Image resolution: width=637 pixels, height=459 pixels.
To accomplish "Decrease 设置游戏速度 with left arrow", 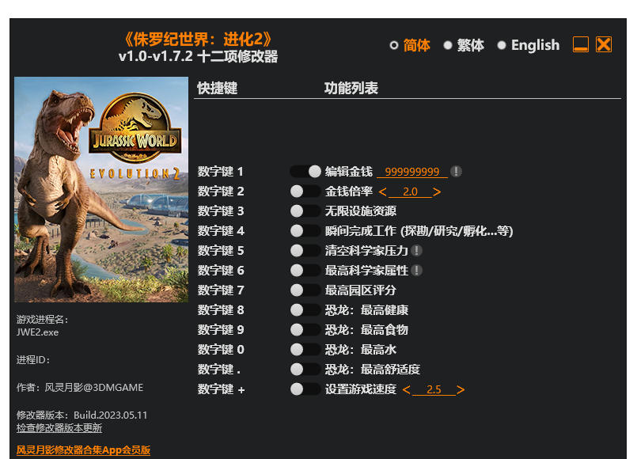I will coord(406,389).
